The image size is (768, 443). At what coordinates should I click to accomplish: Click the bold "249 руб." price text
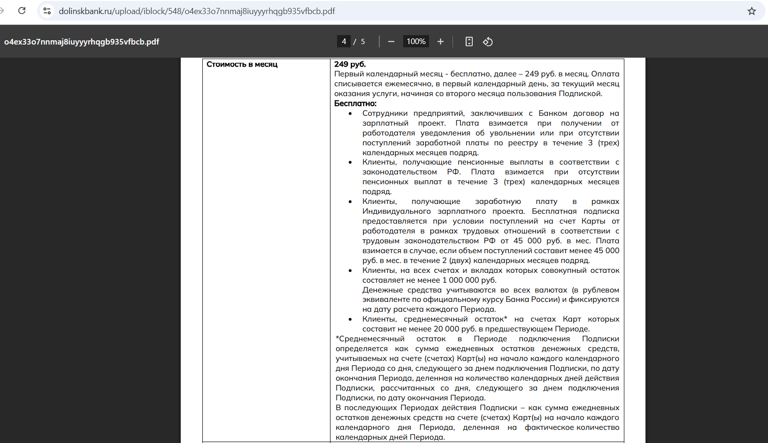[350, 64]
